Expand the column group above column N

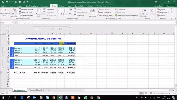click(53, 29)
